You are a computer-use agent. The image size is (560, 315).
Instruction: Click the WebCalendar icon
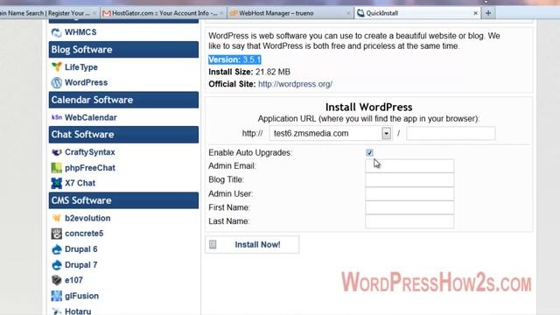pos(56,117)
